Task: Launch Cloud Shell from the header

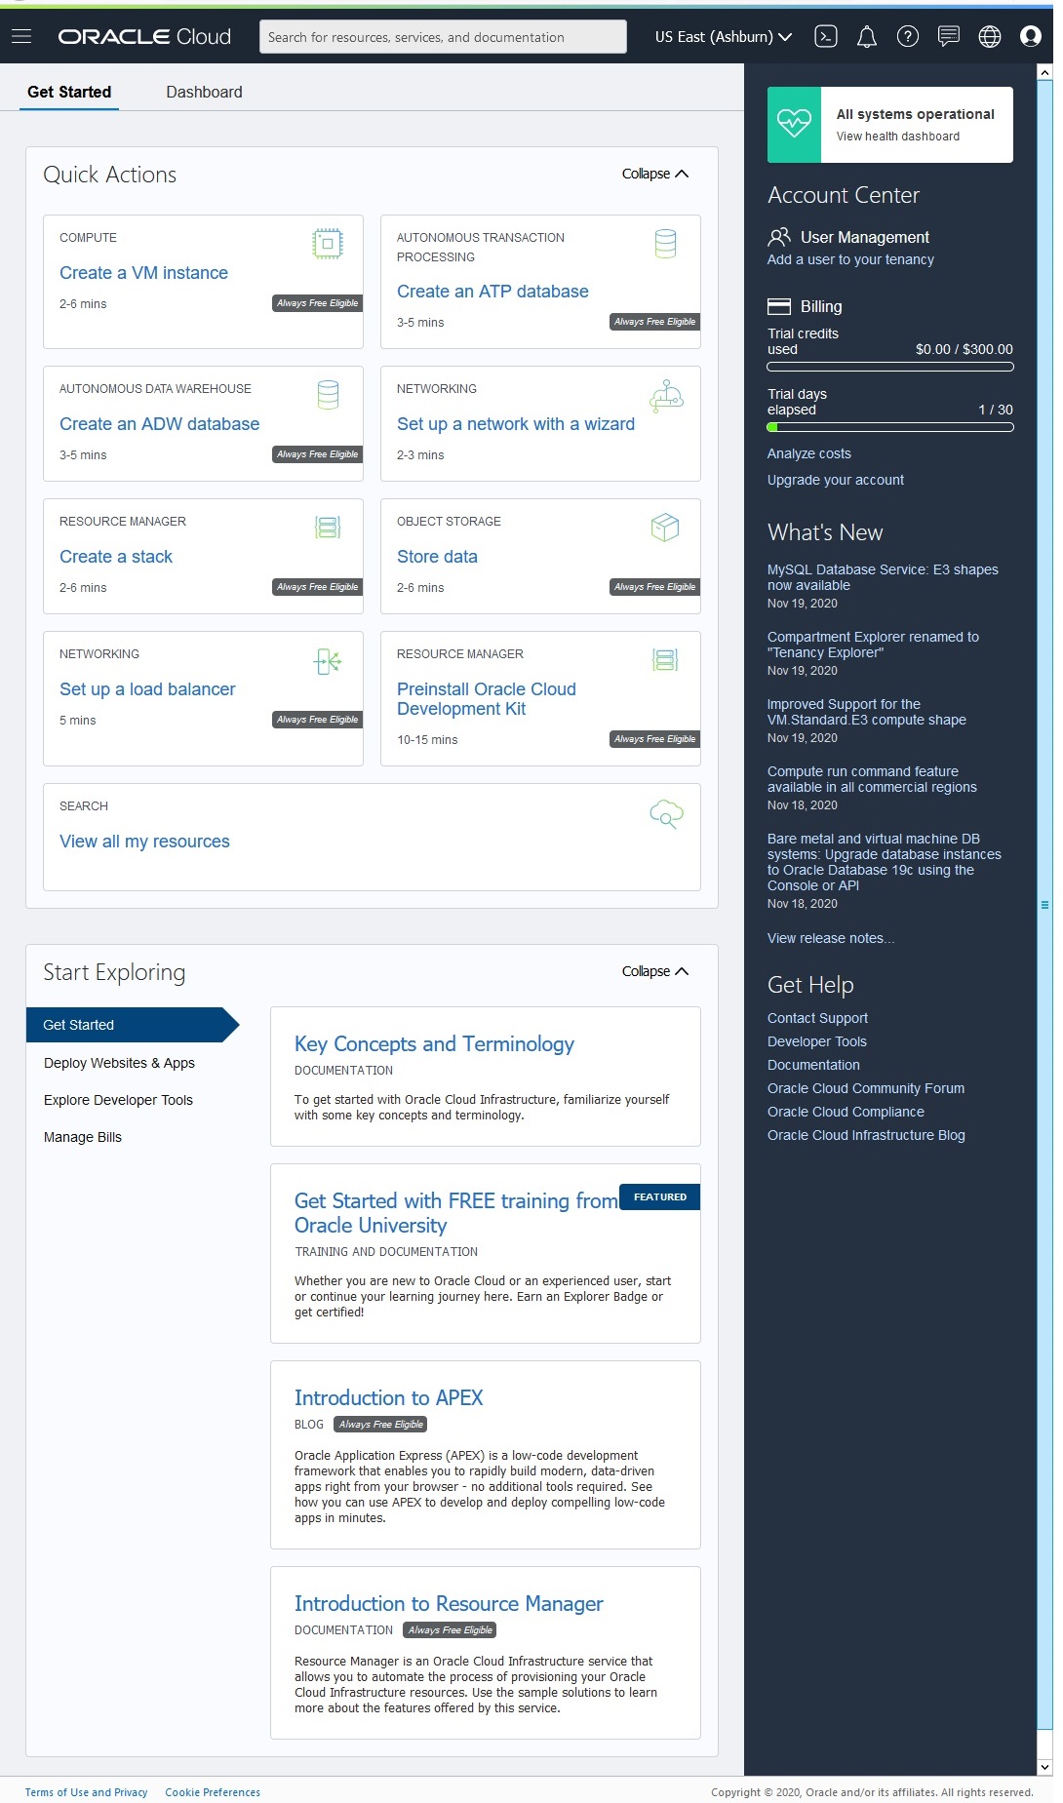Action: coord(826,36)
